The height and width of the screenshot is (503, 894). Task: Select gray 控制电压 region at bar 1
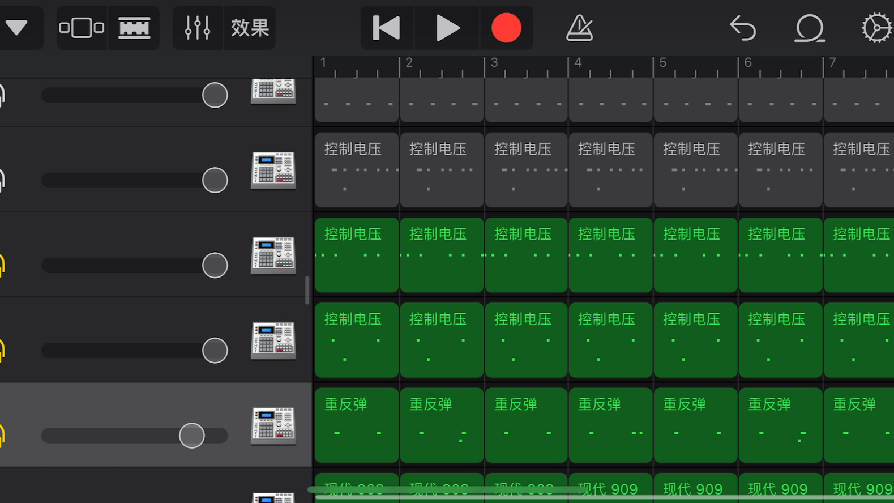click(357, 170)
